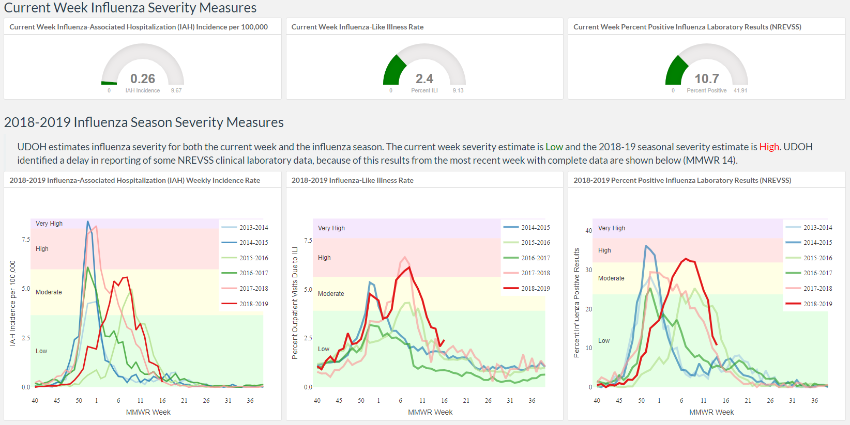Click the 'Percent Positive' gauge label
This screenshot has width=850, height=425.
(707, 90)
